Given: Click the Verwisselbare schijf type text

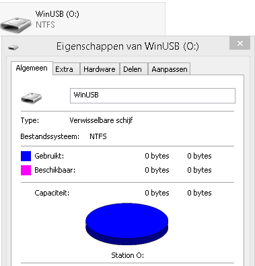Looking at the screenshot, I should tap(101, 120).
